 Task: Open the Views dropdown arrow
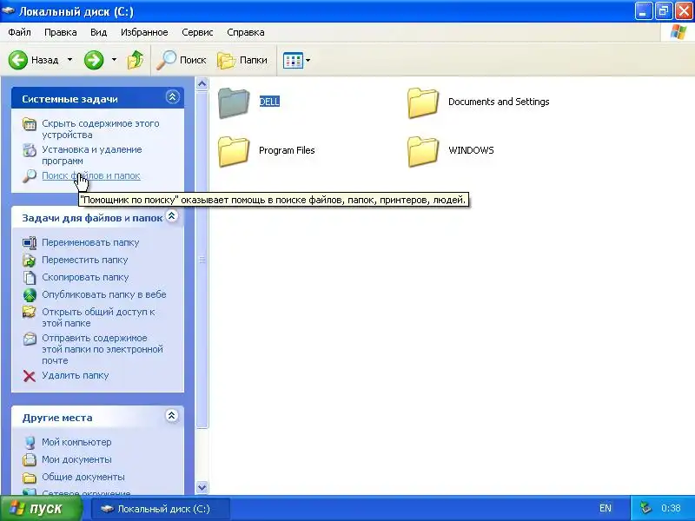[x=308, y=60]
